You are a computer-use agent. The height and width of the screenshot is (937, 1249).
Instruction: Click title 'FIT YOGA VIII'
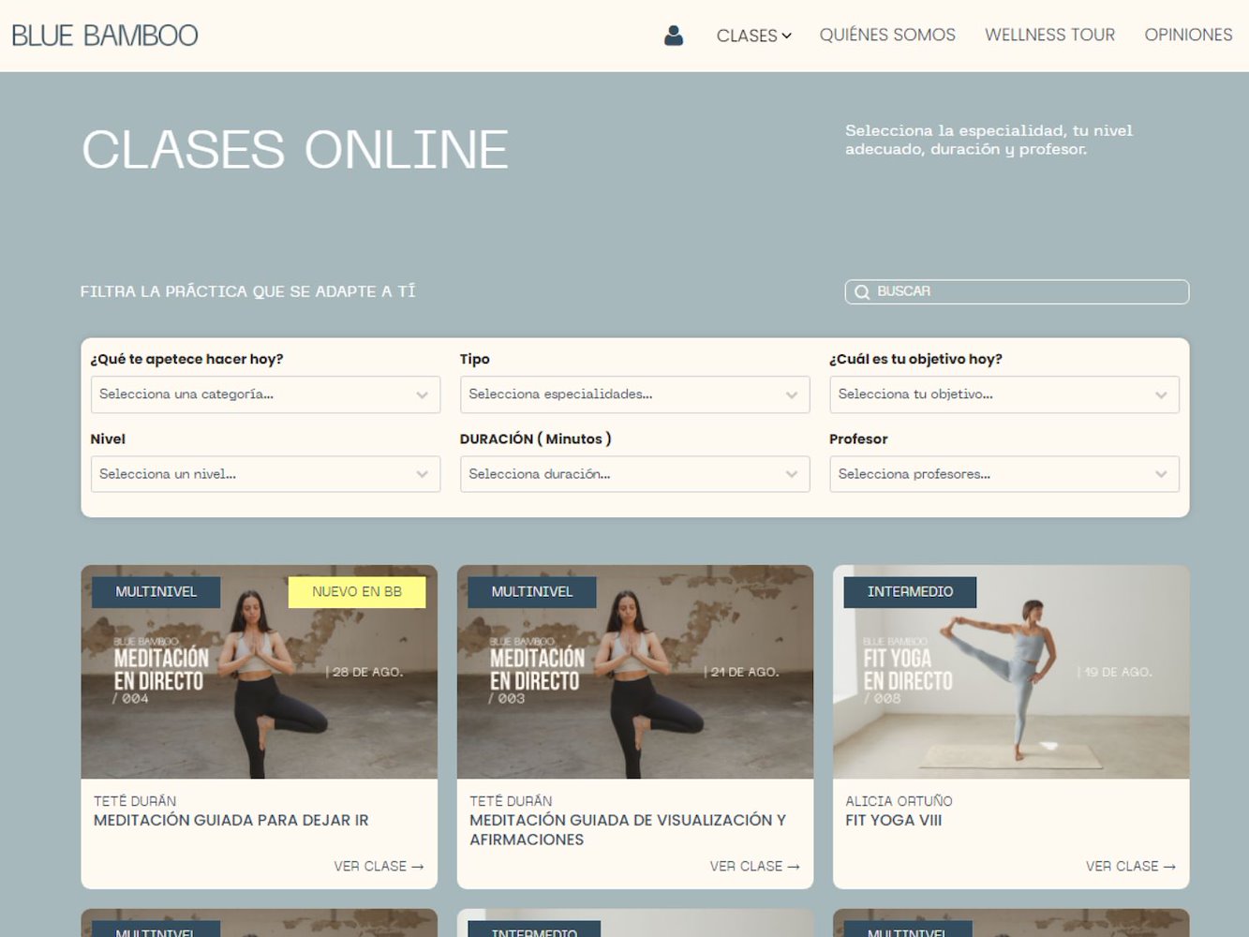[x=894, y=821]
